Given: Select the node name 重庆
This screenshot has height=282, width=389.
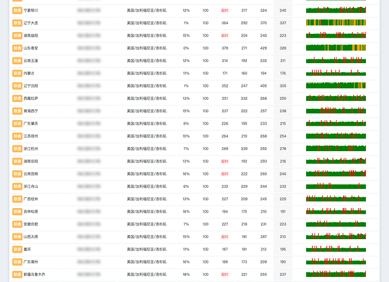Looking at the screenshot, I should click(27, 249).
